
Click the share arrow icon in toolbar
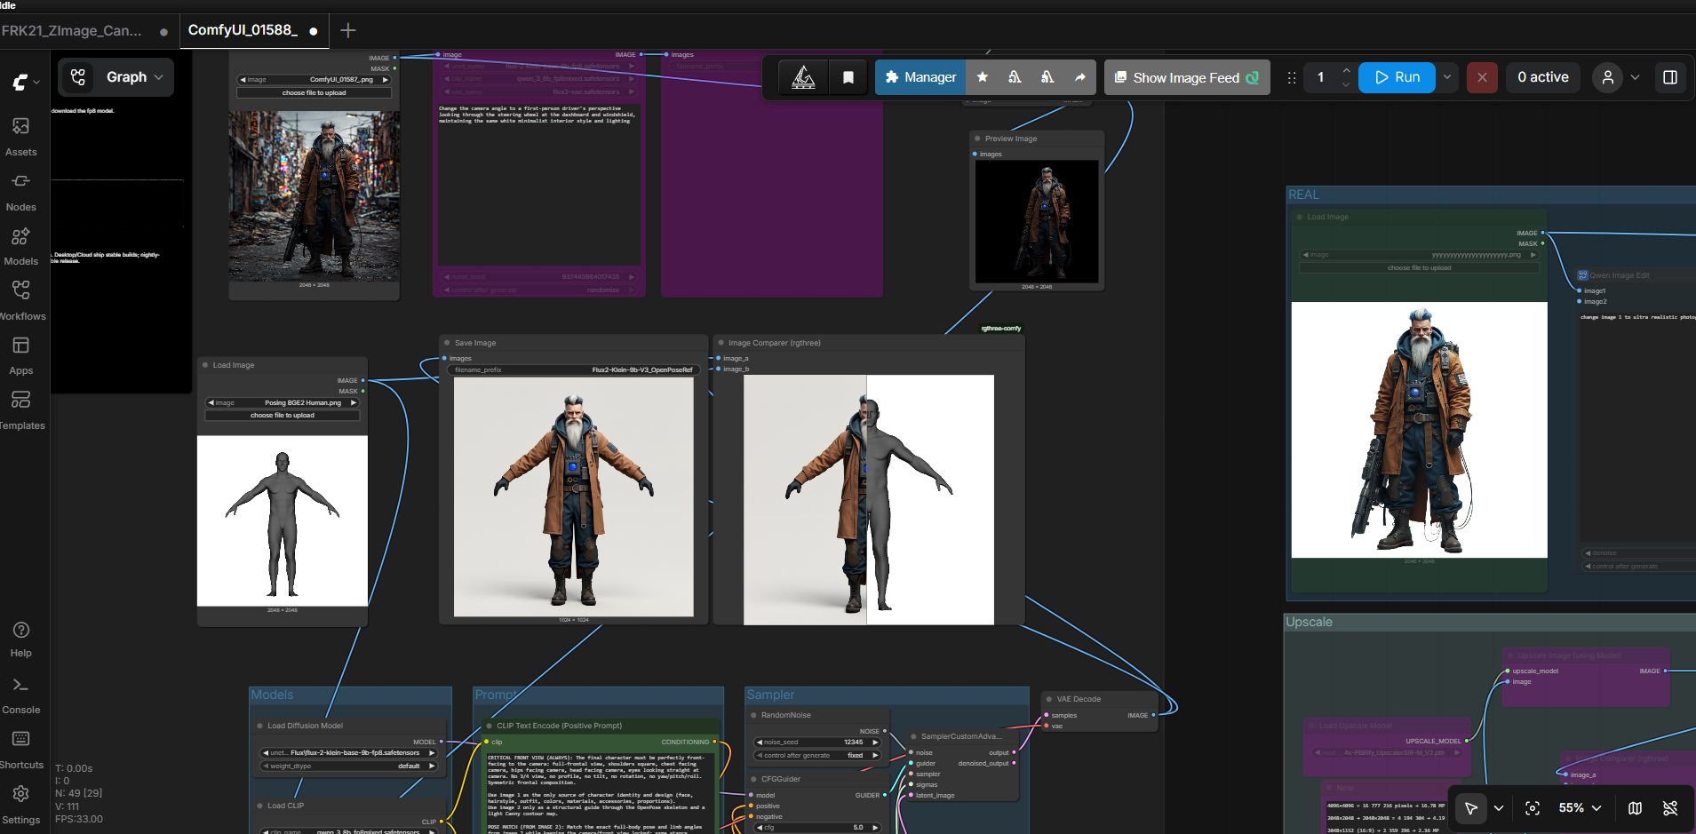click(x=1080, y=77)
